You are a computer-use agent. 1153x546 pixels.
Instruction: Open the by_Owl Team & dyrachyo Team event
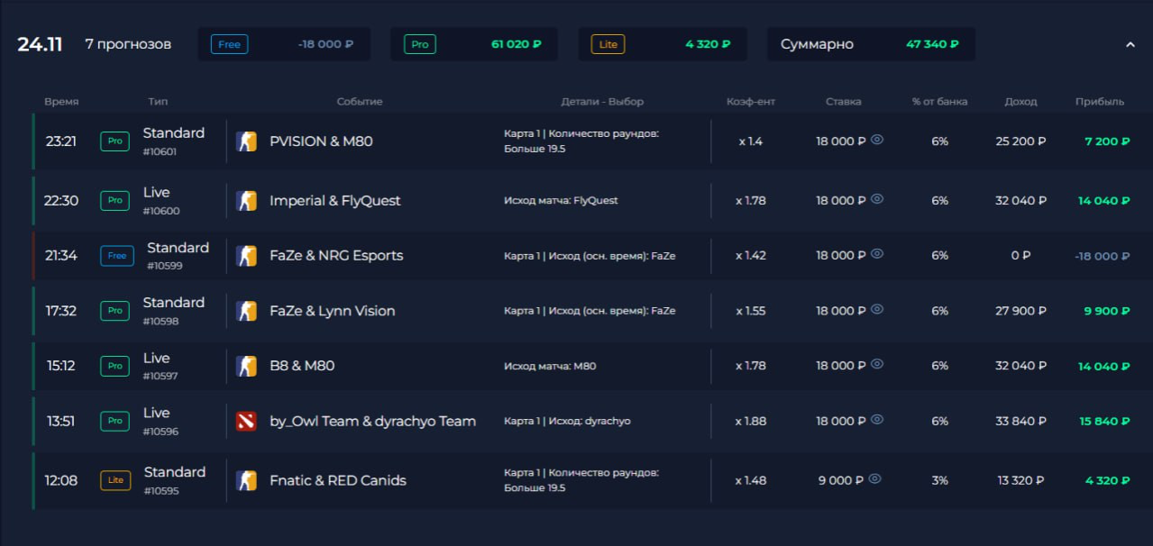click(x=372, y=421)
